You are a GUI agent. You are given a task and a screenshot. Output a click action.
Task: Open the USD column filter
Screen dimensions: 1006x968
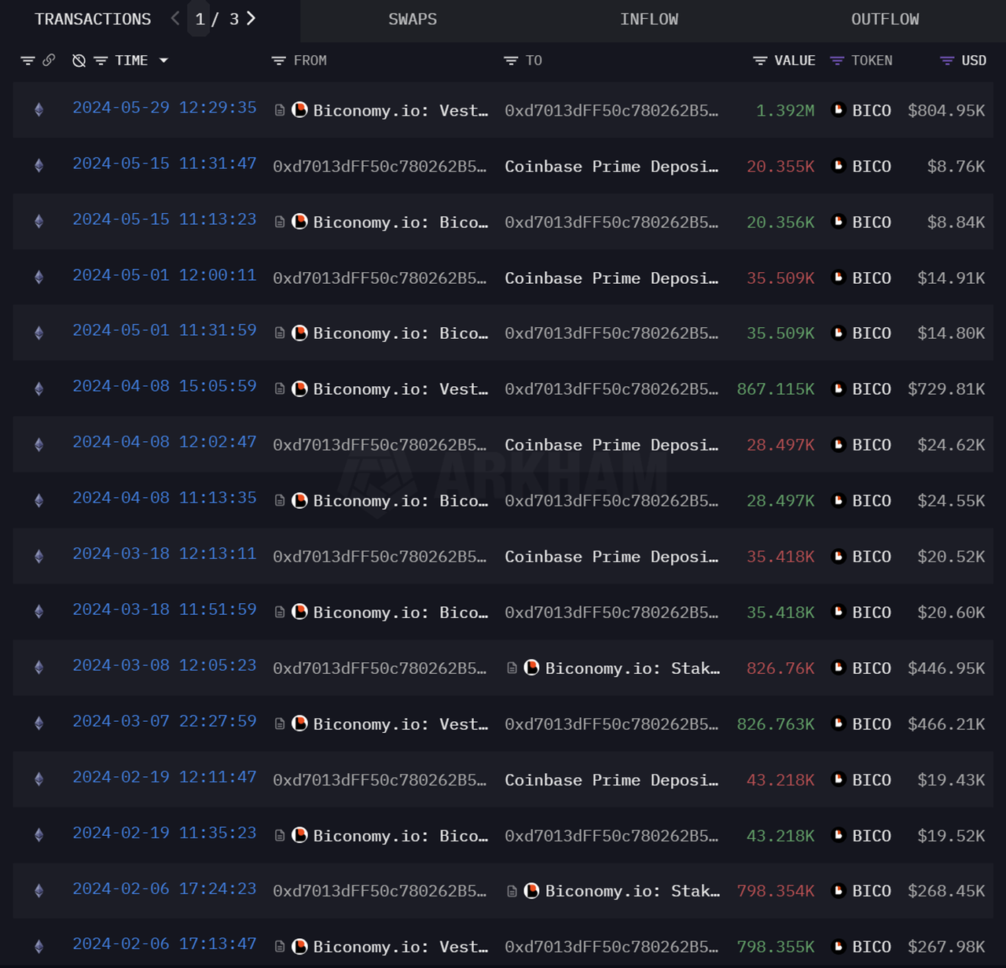[947, 61]
